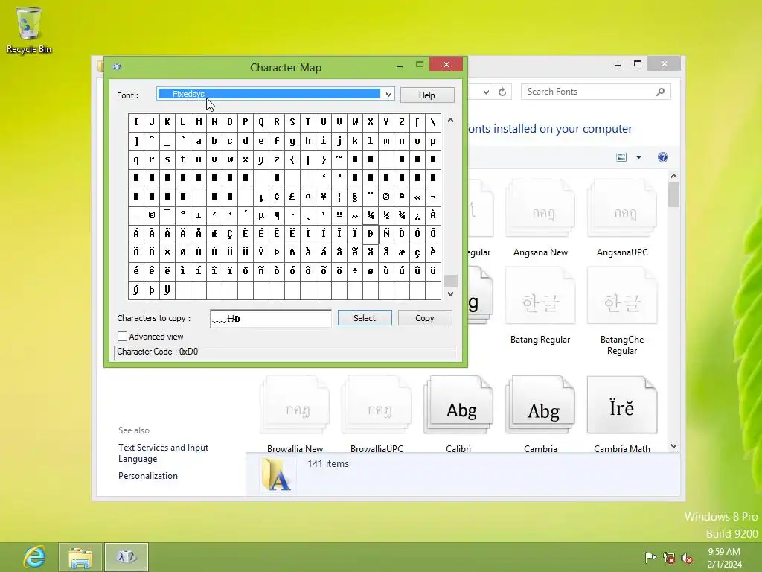
Task: Select the Cambria Math font
Action: pyautogui.click(x=622, y=414)
